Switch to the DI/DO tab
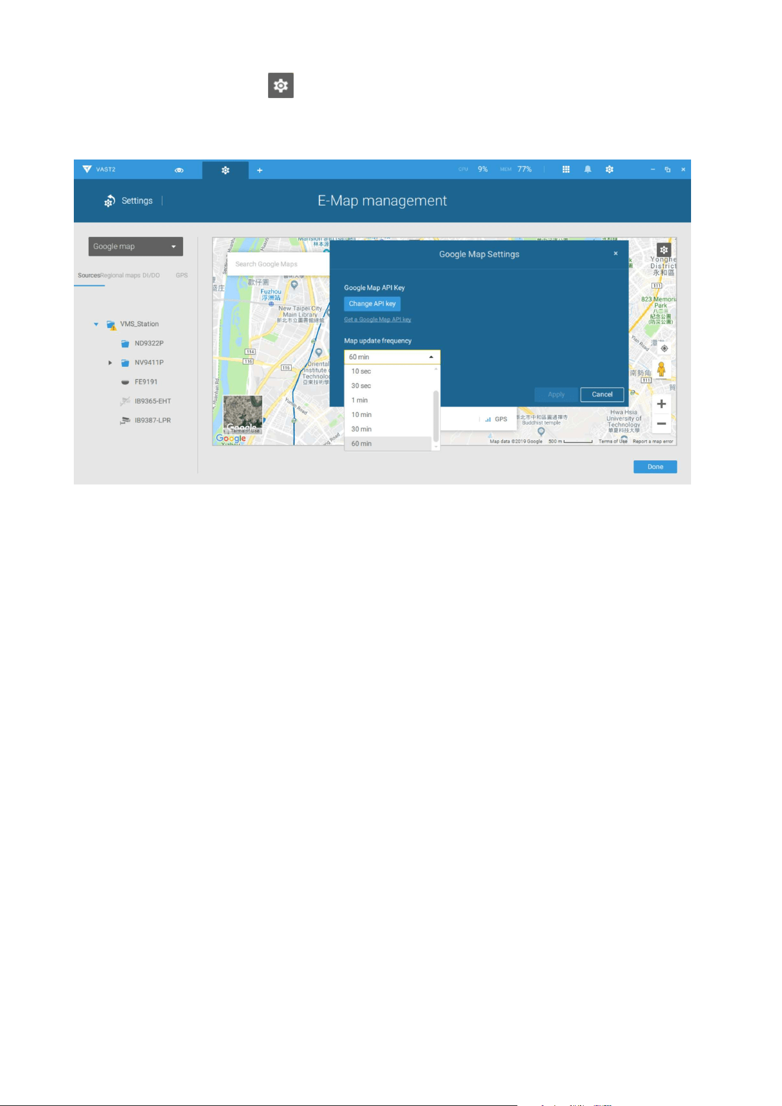 tap(151, 275)
